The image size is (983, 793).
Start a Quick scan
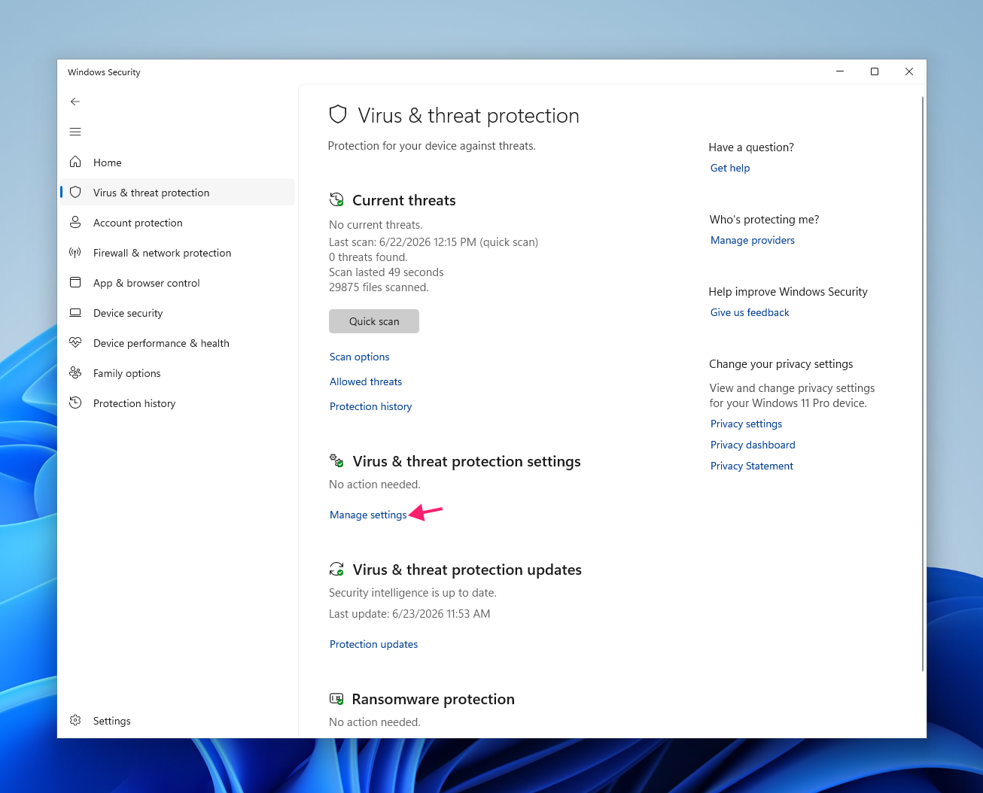tap(374, 321)
